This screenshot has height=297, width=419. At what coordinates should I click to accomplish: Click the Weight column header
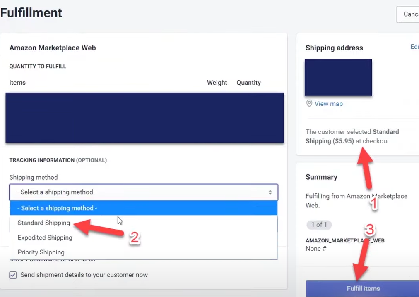pos(217,83)
